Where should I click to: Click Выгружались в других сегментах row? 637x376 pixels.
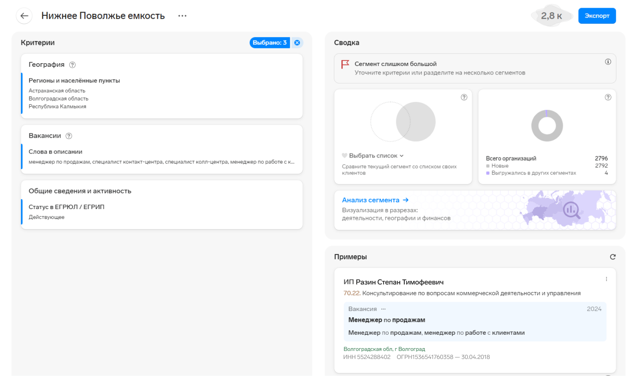(547, 173)
